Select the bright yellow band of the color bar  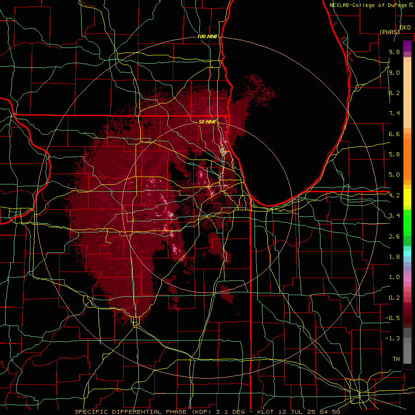[x=407, y=197]
